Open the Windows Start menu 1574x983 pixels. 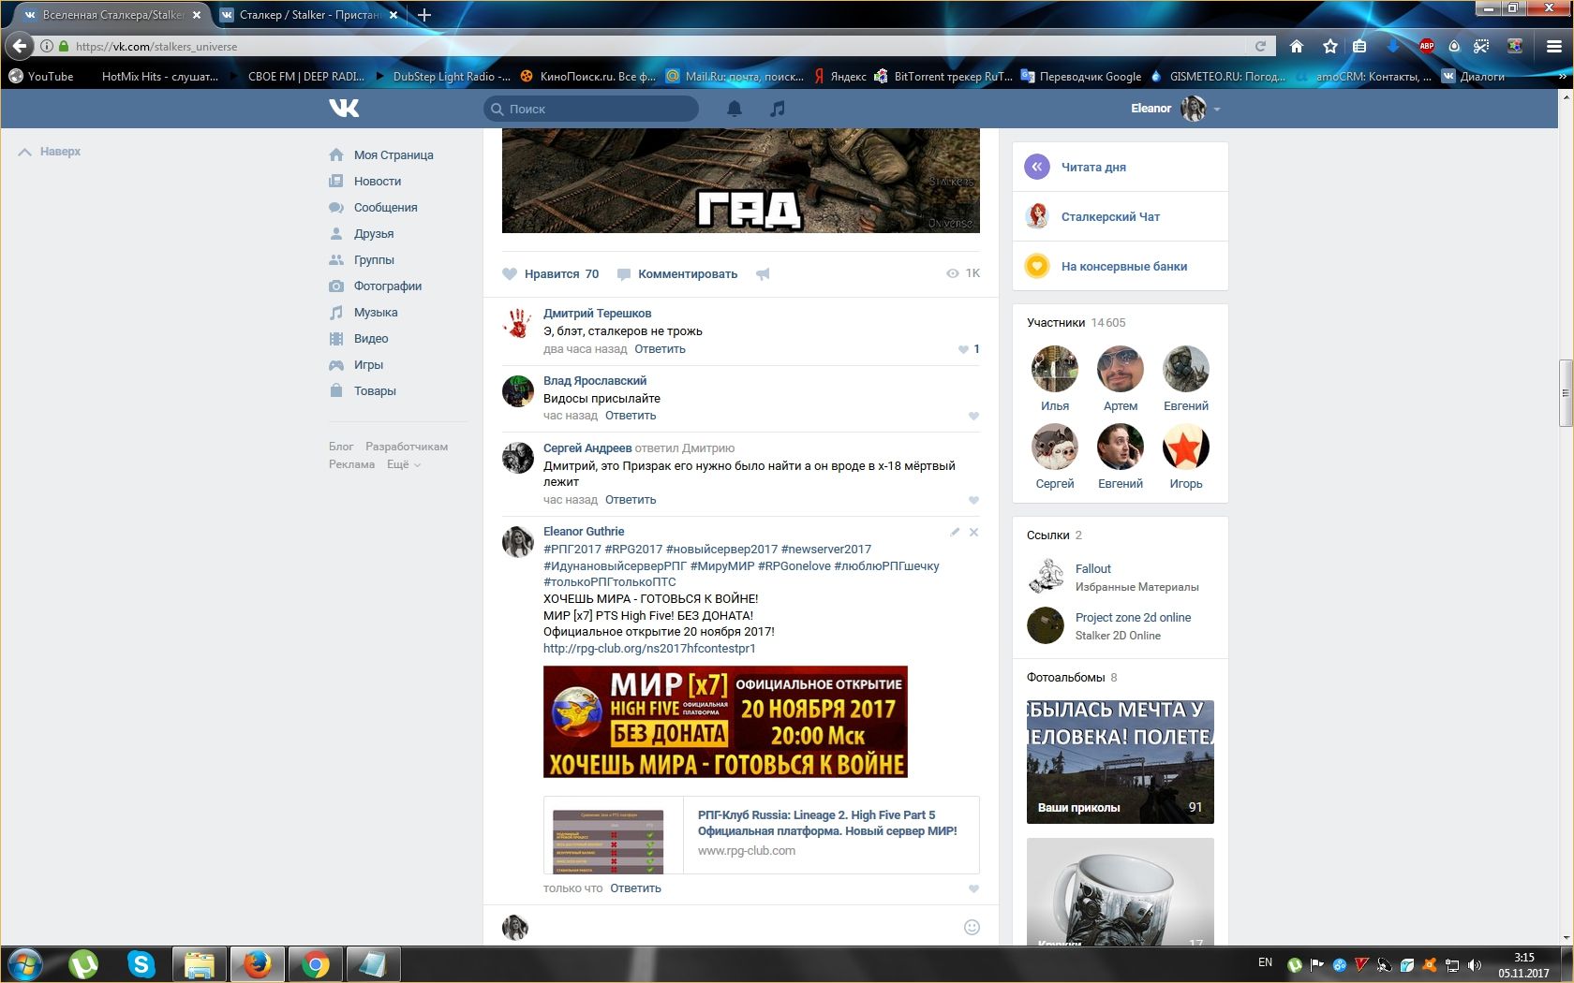[x=26, y=963]
